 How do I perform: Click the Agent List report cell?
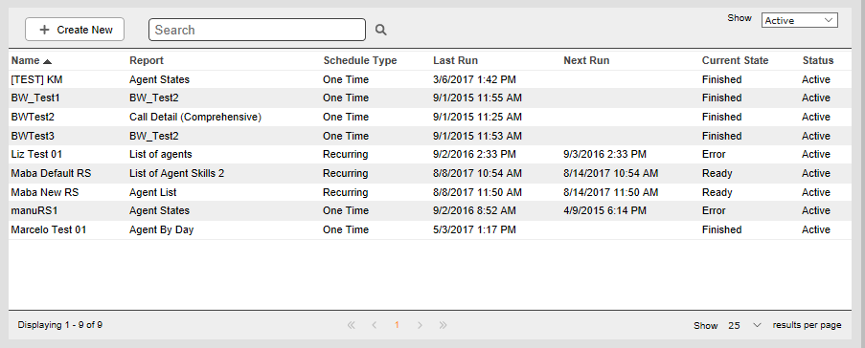(153, 192)
